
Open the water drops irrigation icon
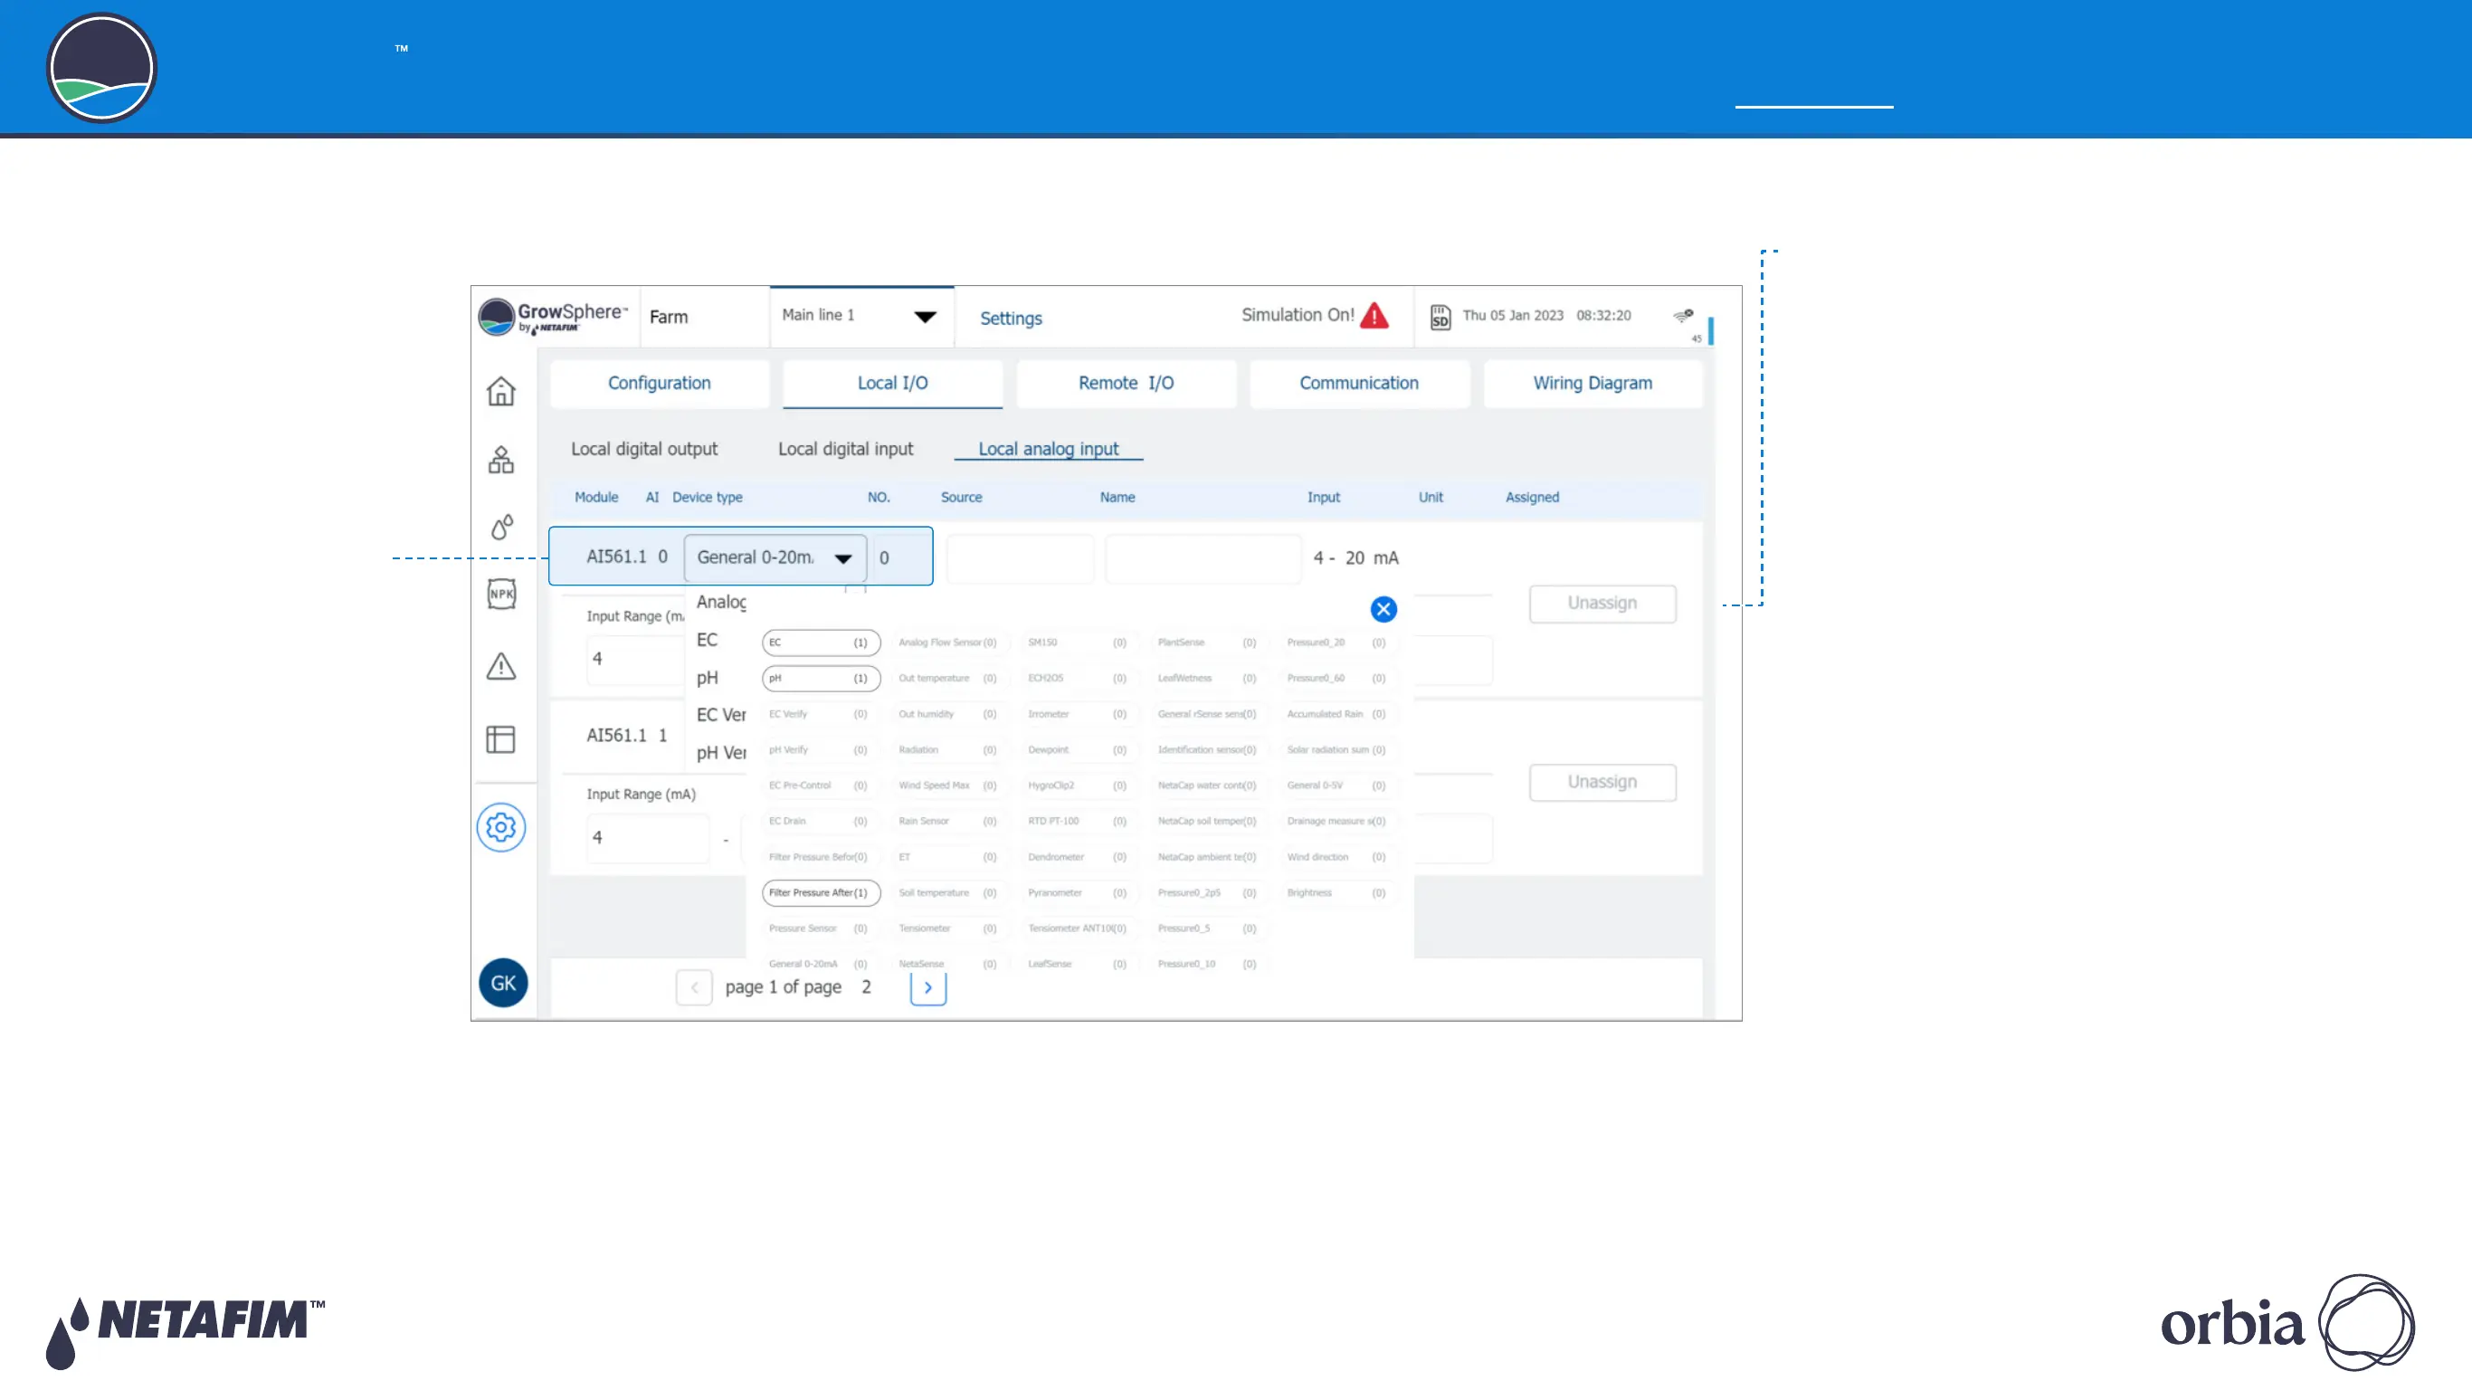click(501, 527)
